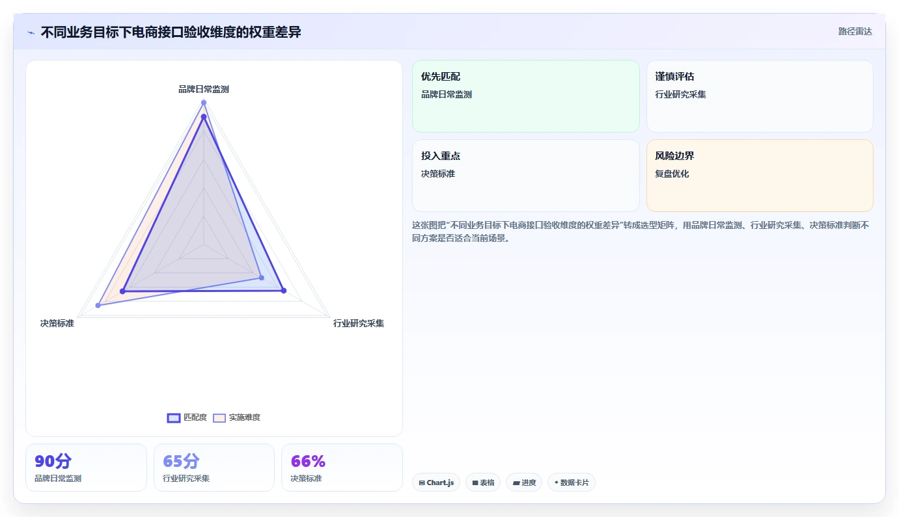The image size is (899, 517).
Task: Select the 数据卡片 tag
Action: (x=572, y=483)
